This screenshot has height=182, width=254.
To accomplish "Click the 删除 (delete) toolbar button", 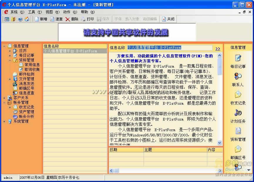I will tap(72, 19).
